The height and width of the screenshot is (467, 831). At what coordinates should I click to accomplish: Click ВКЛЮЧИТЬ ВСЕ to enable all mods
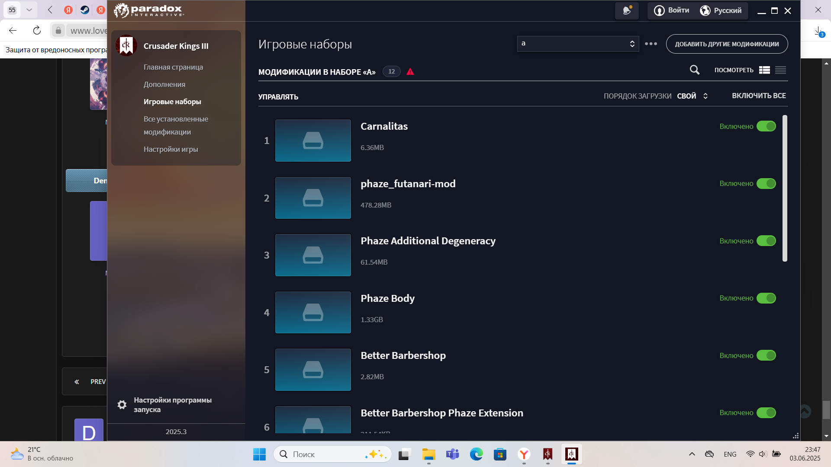coord(759,96)
